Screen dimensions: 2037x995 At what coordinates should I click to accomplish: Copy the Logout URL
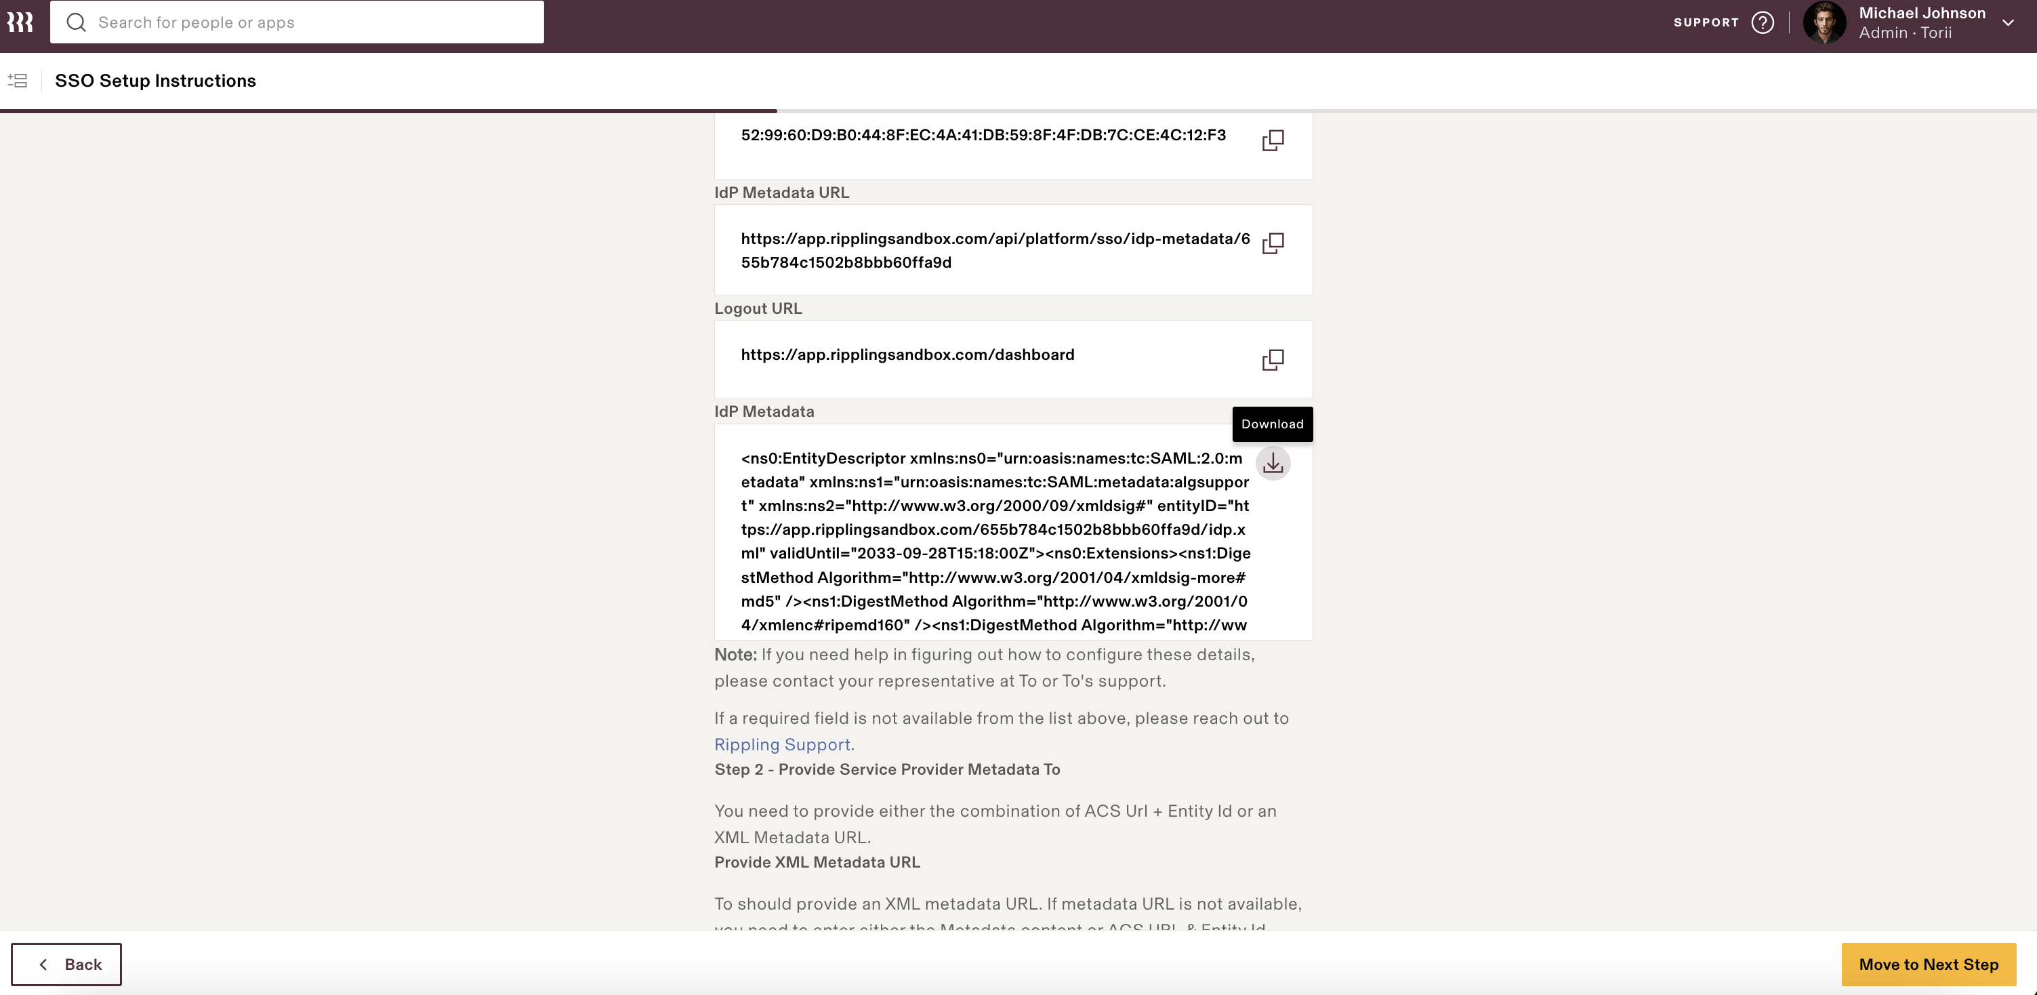pos(1273,360)
